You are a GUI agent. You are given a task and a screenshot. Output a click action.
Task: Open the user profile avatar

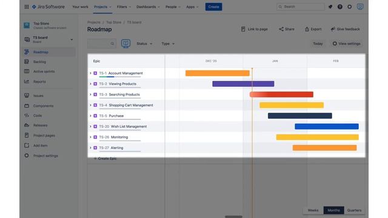pos(360,7)
